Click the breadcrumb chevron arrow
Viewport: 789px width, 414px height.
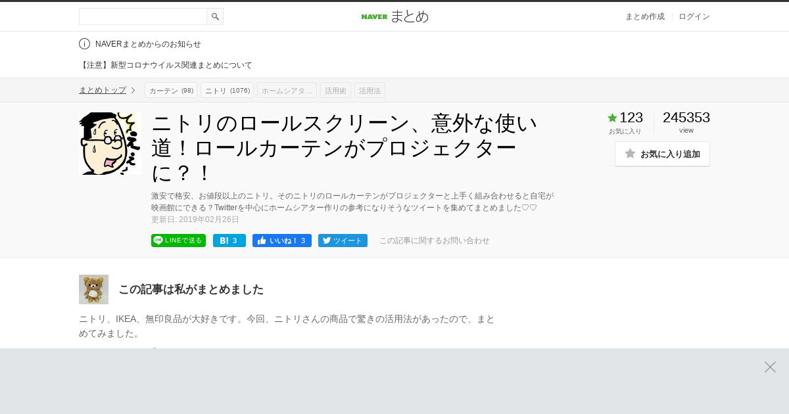coord(133,90)
